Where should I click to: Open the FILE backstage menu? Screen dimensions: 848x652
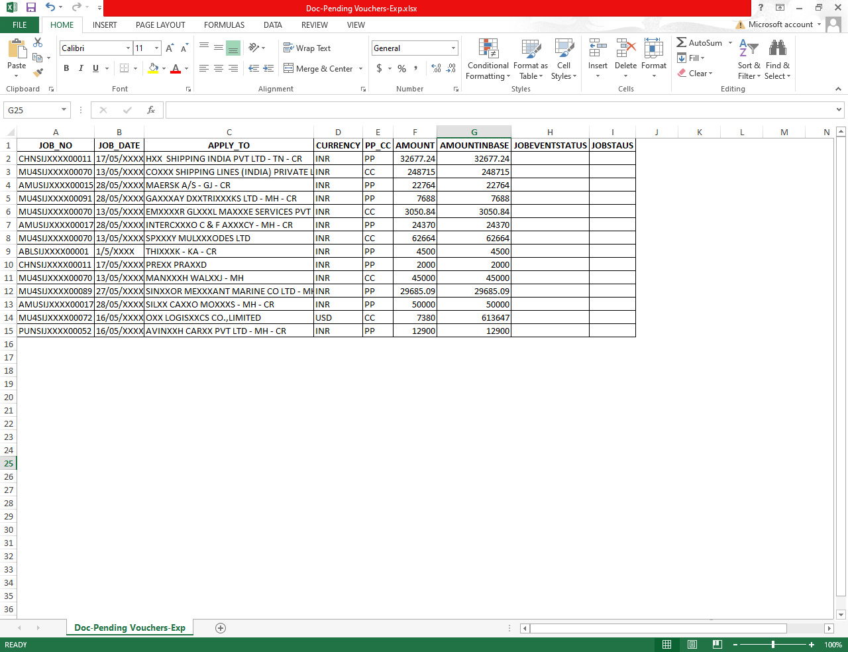(x=20, y=25)
